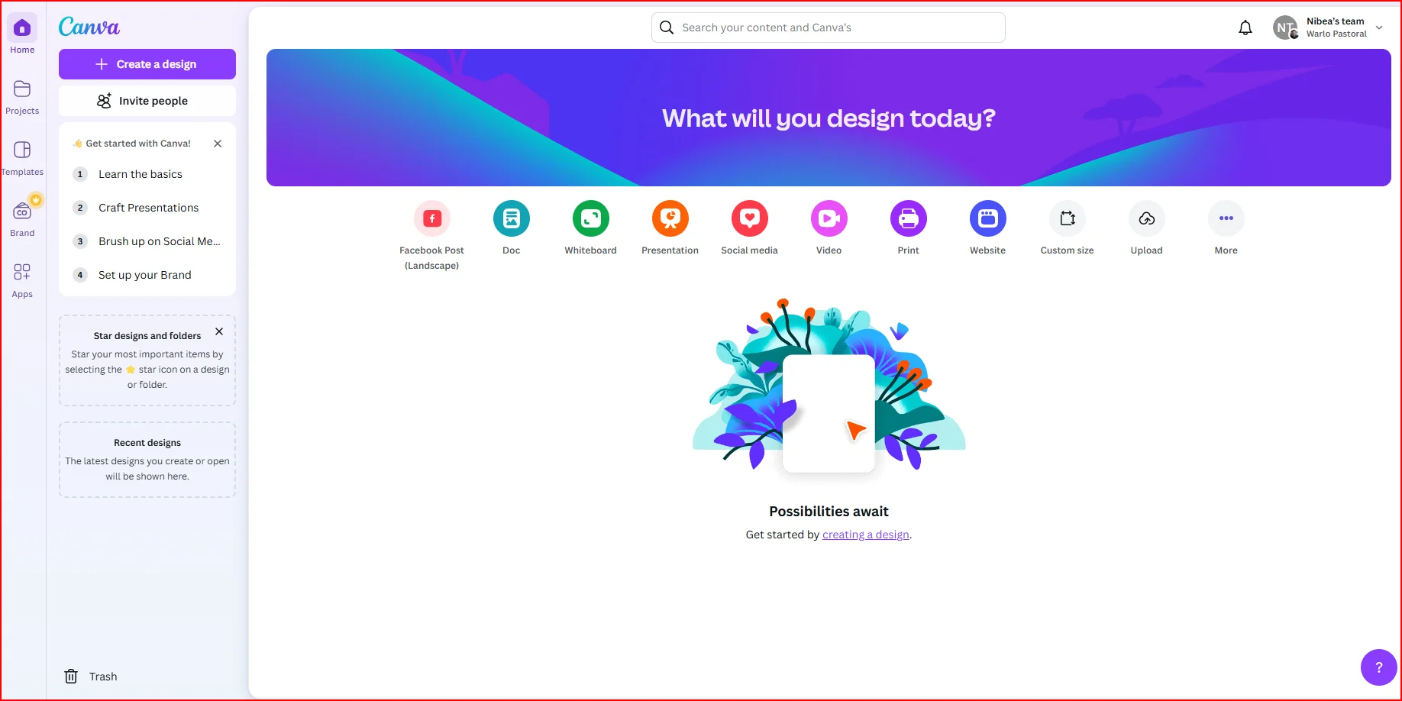Click the Warlo Pastoral user name

click(1336, 34)
